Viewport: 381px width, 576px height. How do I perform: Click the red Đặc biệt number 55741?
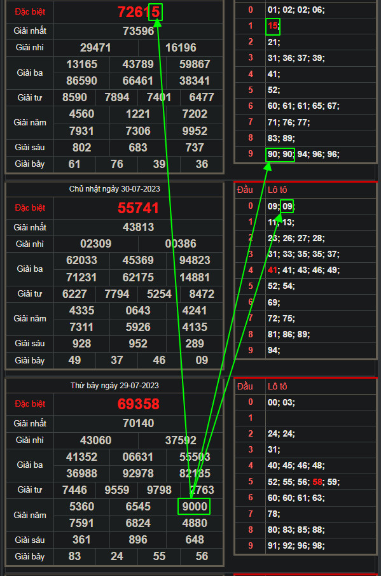pos(139,208)
